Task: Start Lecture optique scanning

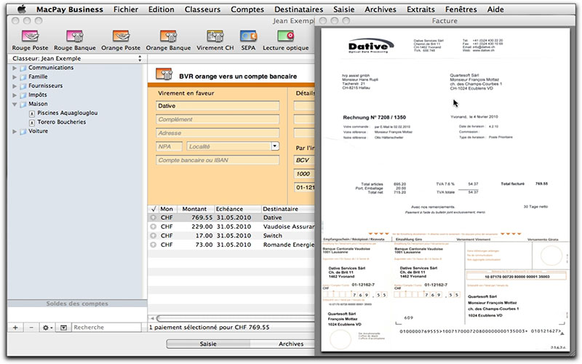Action: (286, 36)
